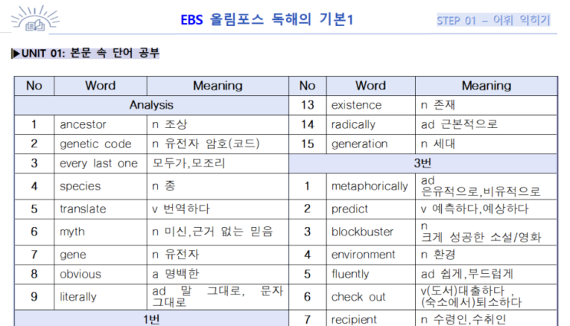Image resolution: width=570 pixels, height=326 pixels.
Task: Click the word 'genetic code'
Action: coord(96,144)
